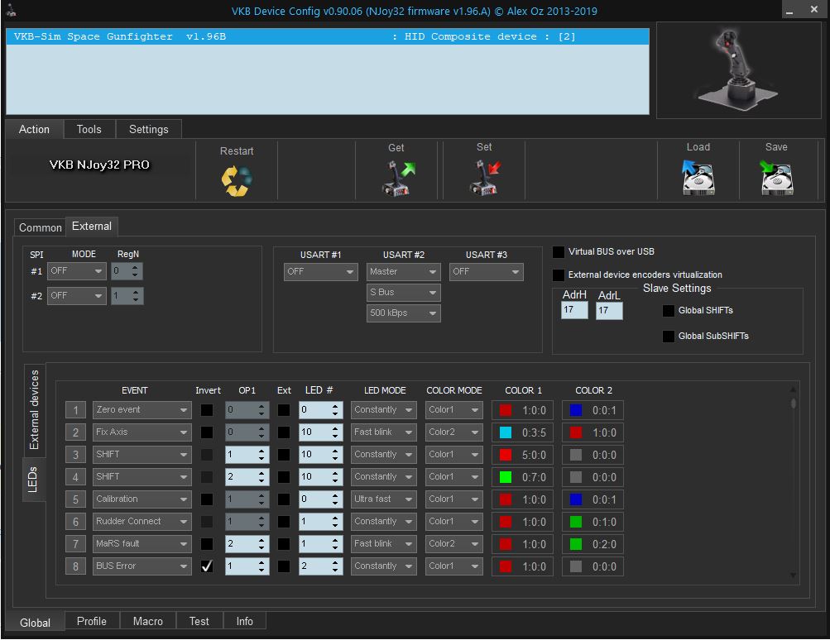
Task: Select the Common tab
Action: (40, 227)
